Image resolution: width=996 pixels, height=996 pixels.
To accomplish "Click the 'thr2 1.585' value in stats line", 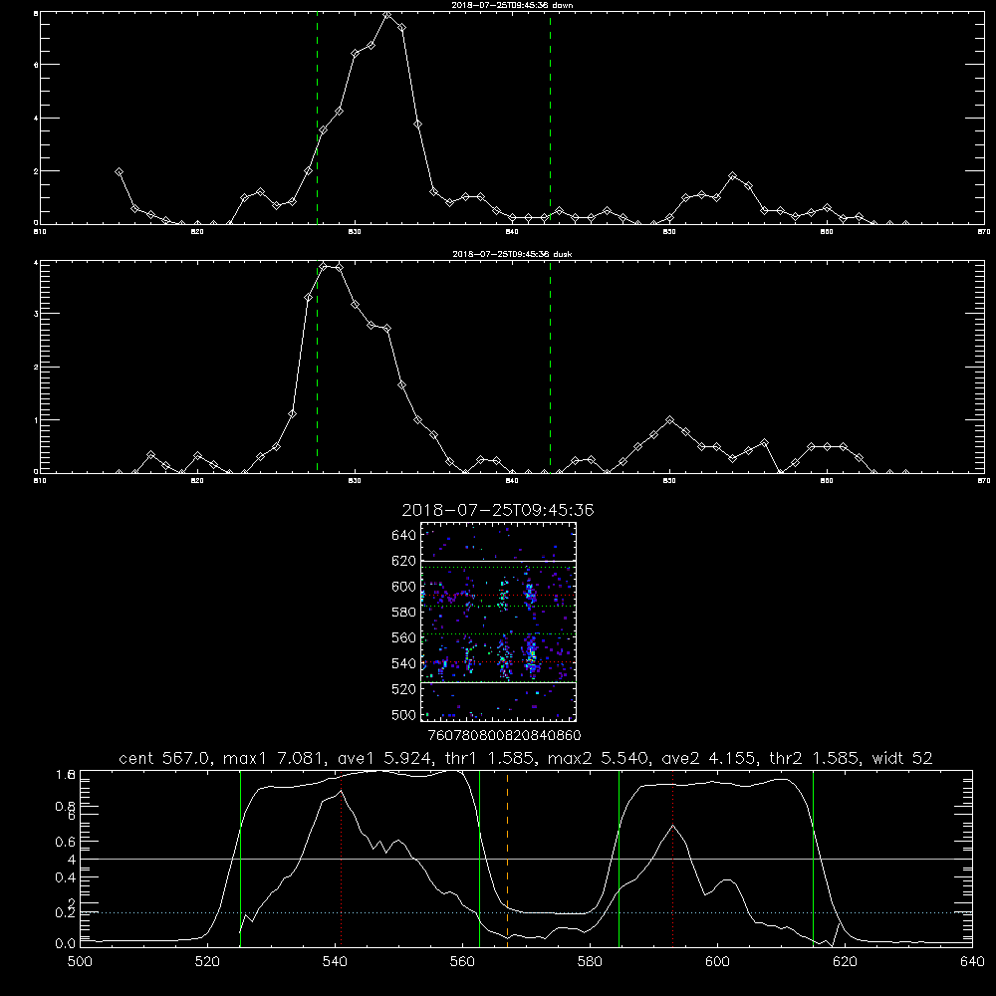I will (816, 758).
